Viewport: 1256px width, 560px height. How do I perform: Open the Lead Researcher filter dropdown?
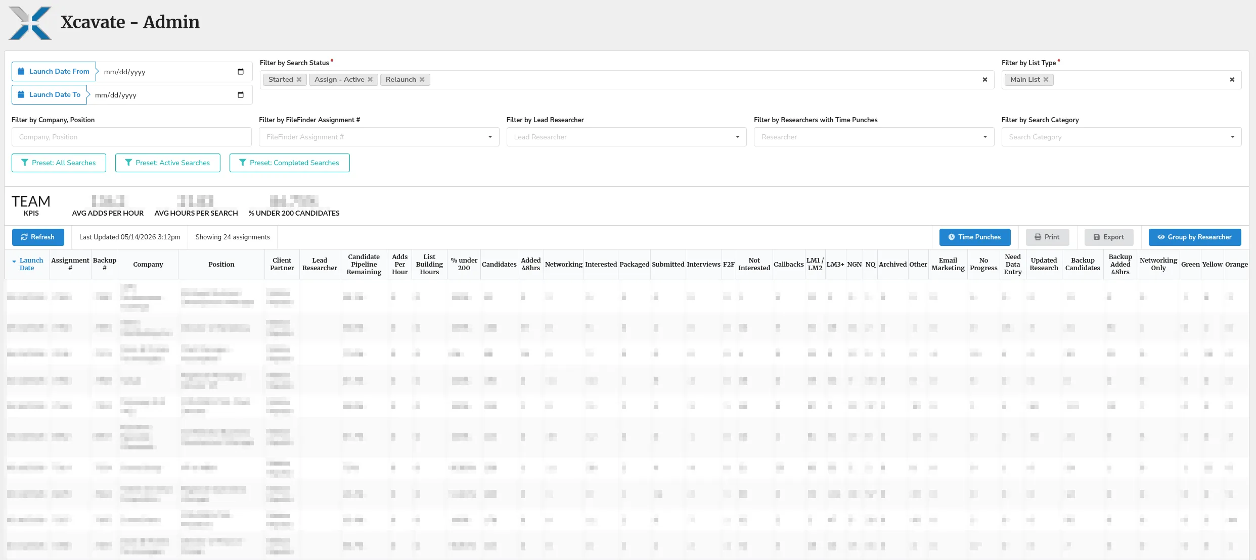coord(626,137)
